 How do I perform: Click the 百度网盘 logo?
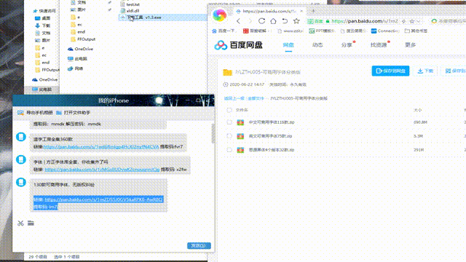pyautogui.click(x=238, y=45)
